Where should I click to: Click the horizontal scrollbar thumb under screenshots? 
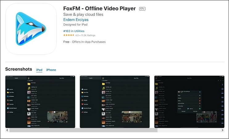pos(83,130)
